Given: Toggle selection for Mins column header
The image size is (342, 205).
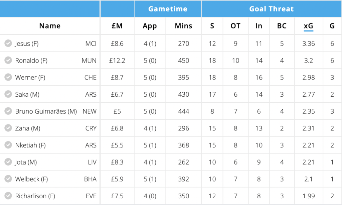Looking at the screenshot, I should coord(183,25).
